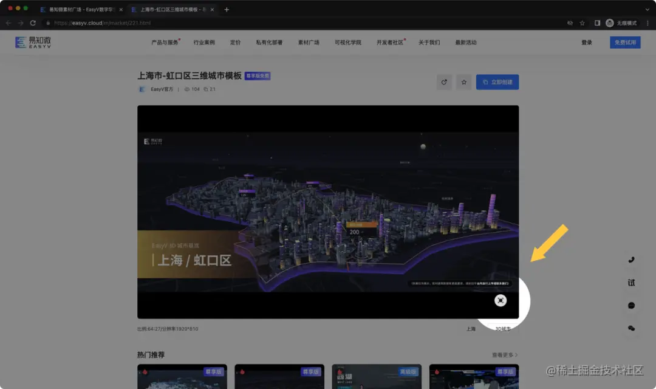Click the eye-slash tracking icon in address bar
656x389 pixels.
[570, 23]
